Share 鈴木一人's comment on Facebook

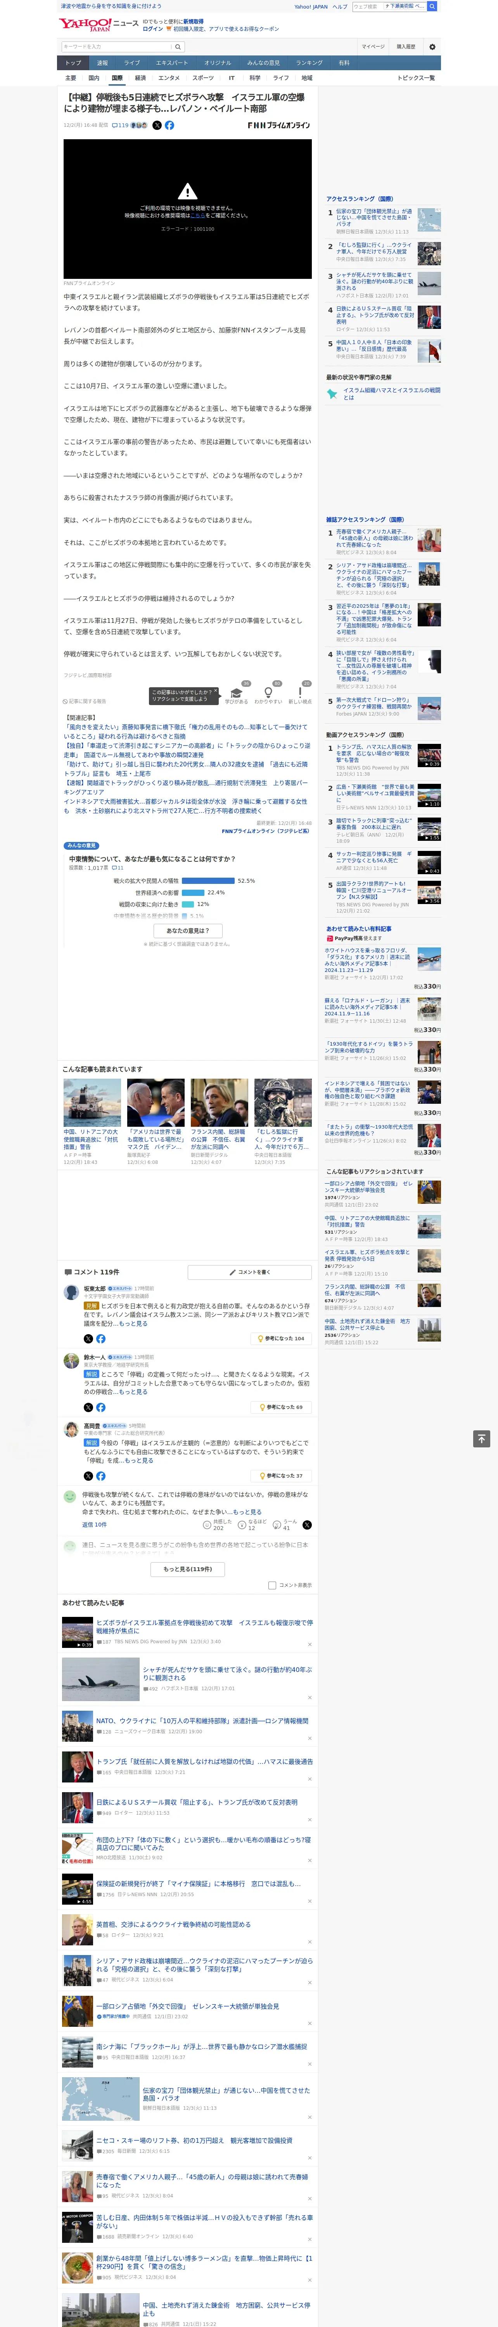pos(100,1407)
